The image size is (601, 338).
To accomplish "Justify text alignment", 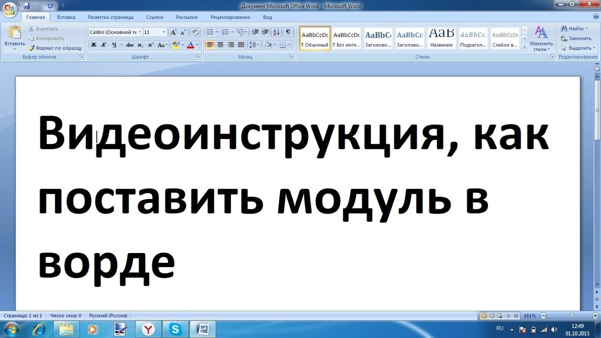I will (x=241, y=45).
